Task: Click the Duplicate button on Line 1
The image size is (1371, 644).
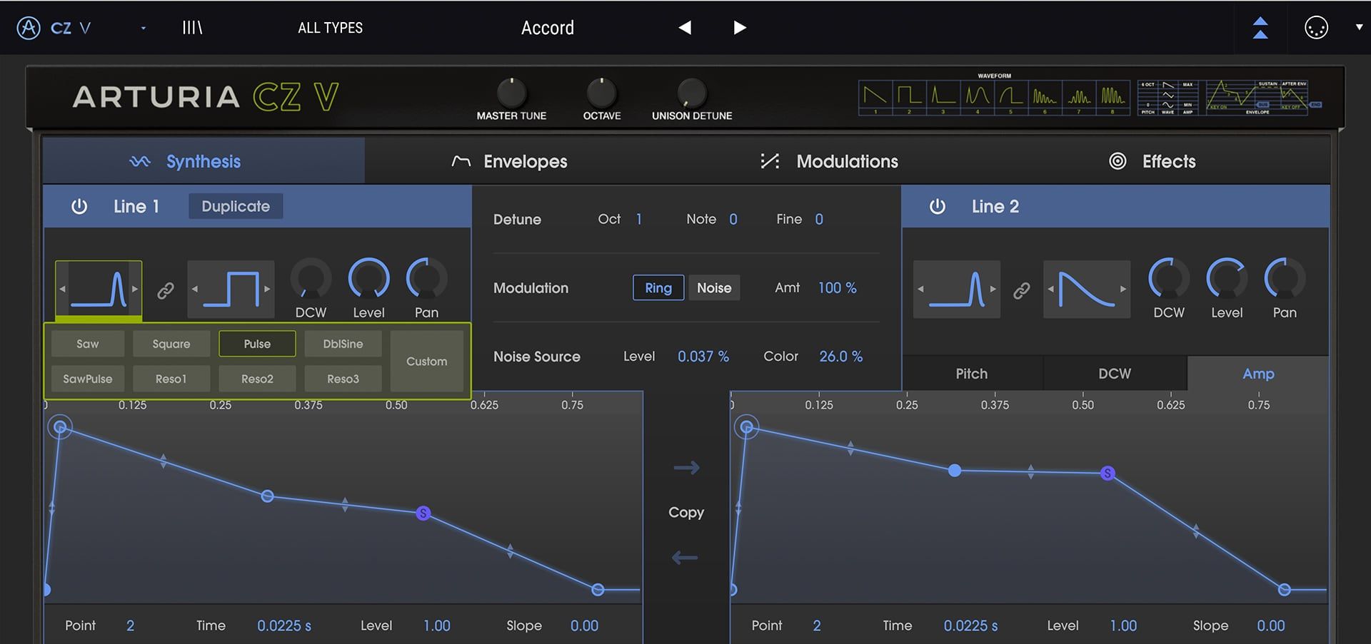Action: pyautogui.click(x=236, y=206)
